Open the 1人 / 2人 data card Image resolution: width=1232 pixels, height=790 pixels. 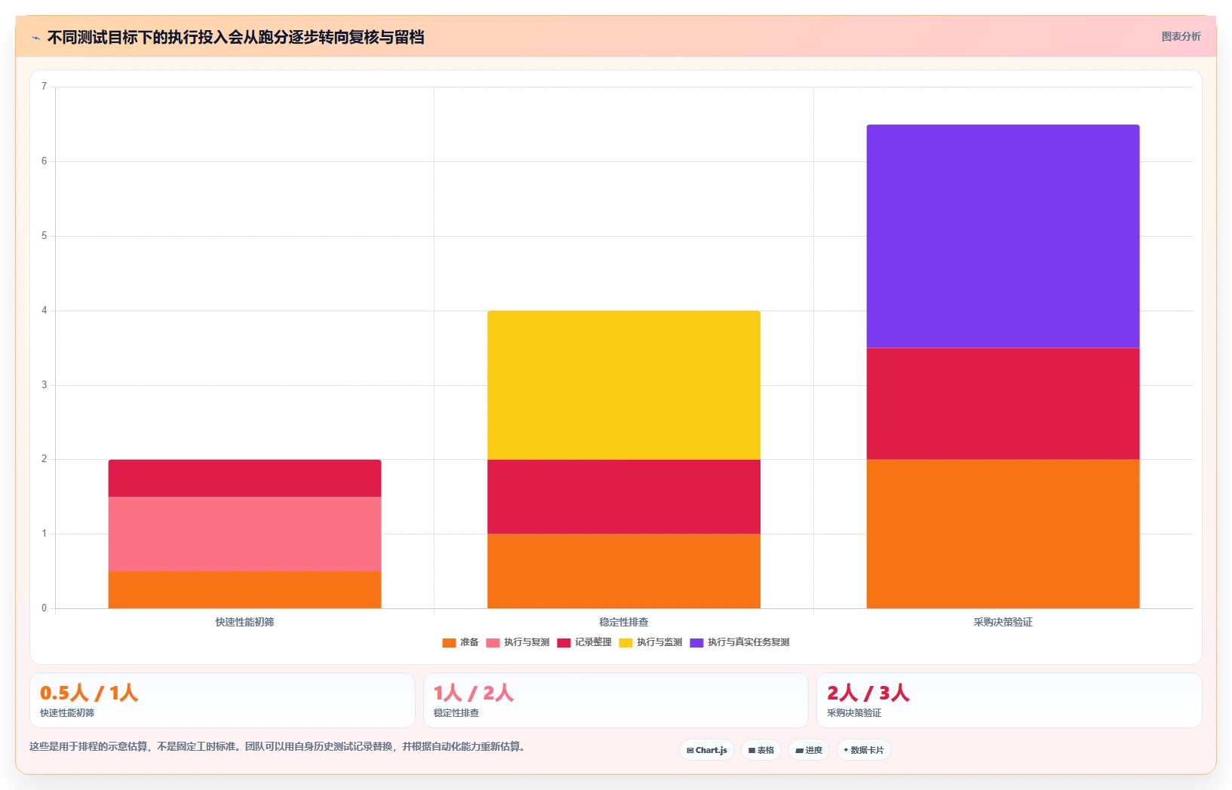tap(616, 700)
